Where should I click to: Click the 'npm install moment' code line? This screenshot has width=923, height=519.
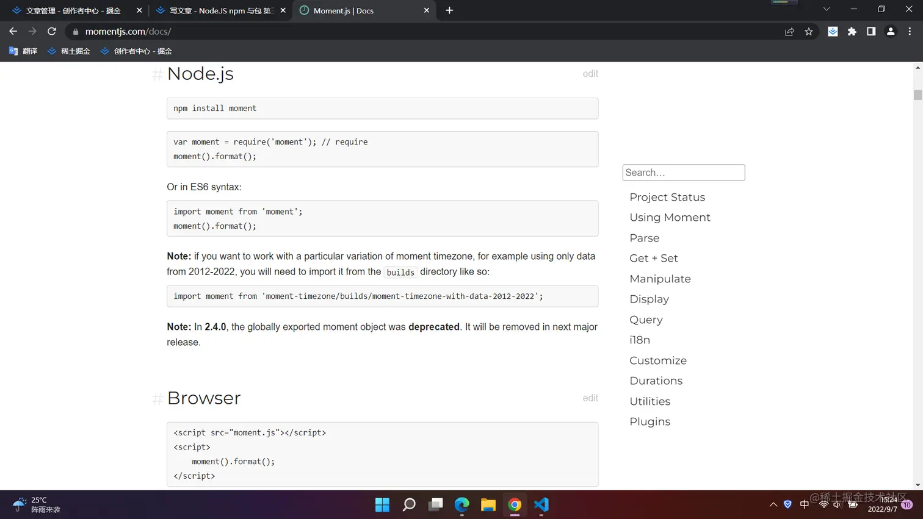215,109
